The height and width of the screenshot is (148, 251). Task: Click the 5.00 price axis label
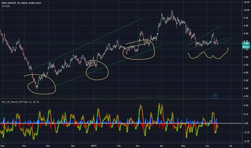[246, 88]
